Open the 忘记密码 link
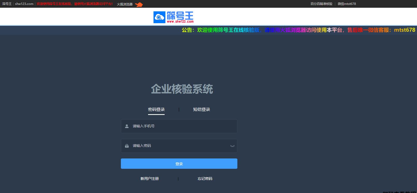Screen dimensions: 417x193 tap(205, 179)
